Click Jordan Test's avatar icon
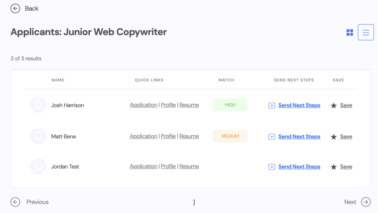378x213 pixels. [x=38, y=166]
